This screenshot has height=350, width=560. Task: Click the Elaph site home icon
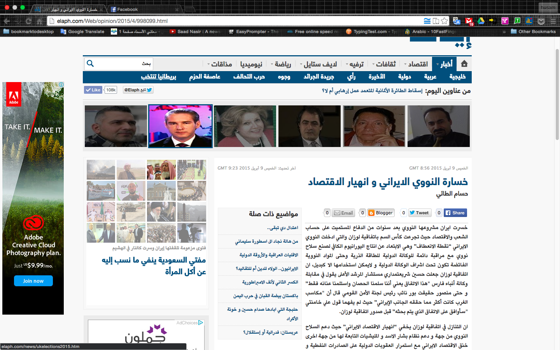(x=464, y=64)
